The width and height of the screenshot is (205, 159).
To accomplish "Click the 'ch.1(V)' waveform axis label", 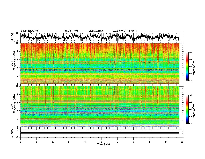I will 12,37.
